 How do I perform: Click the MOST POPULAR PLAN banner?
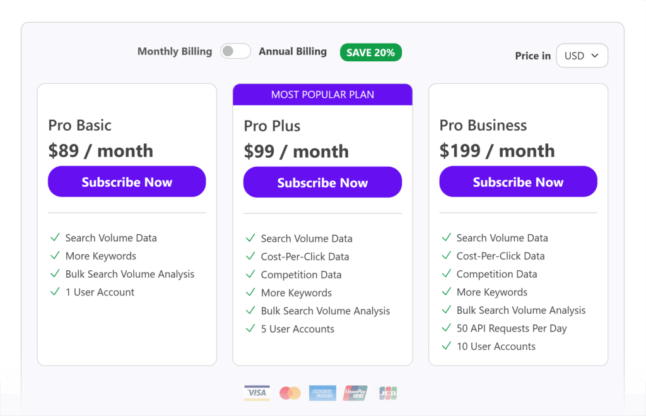click(x=322, y=95)
